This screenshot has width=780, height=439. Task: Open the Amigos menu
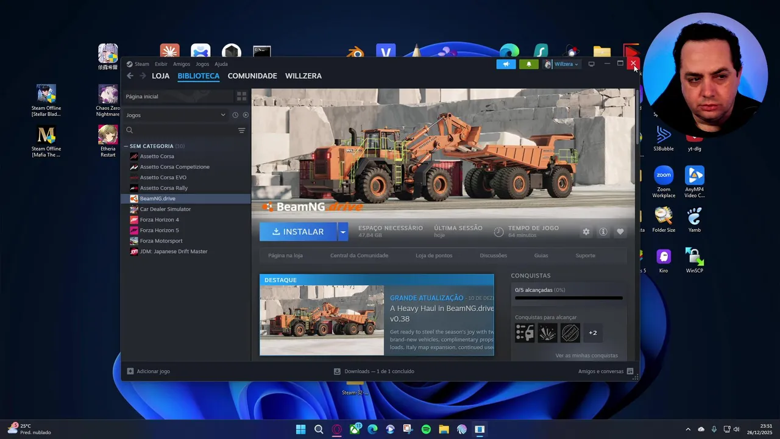(x=182, y=64)
